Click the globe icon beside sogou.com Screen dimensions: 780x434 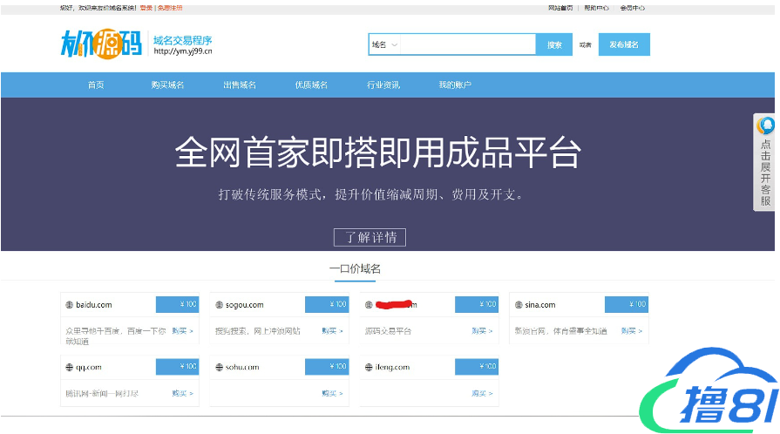point(219,305)
